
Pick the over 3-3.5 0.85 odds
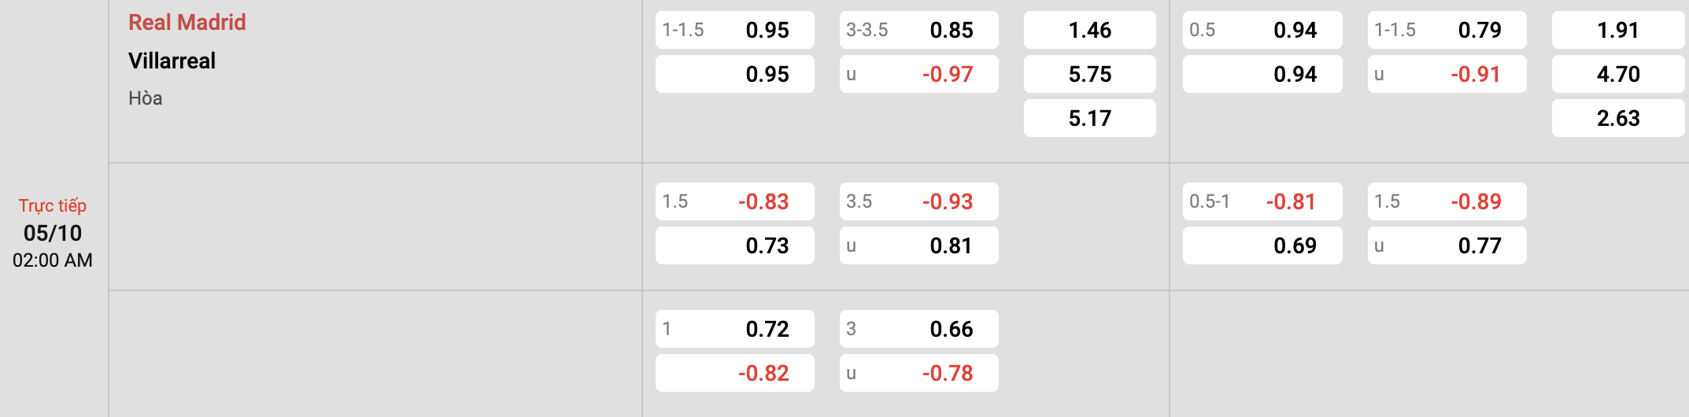tap(918, 30)
